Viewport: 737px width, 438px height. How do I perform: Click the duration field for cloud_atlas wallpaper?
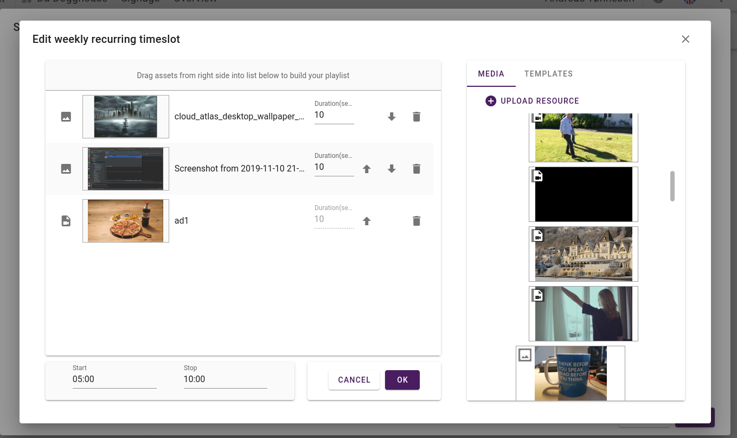point(334,115)
